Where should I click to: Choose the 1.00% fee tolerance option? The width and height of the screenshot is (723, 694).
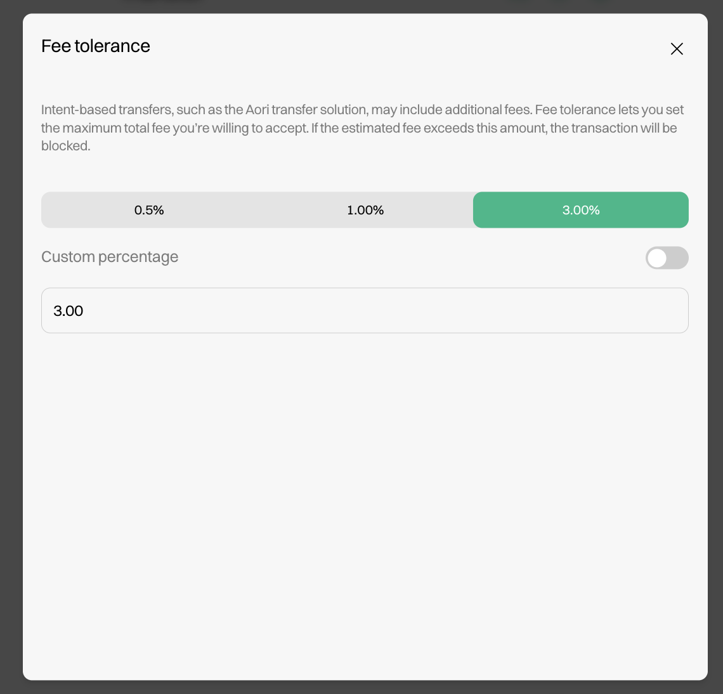pos(365,210)
